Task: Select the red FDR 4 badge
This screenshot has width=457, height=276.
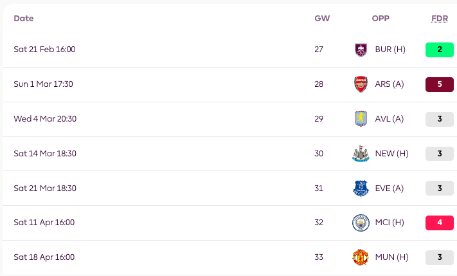Action: [x=440, y=223]
